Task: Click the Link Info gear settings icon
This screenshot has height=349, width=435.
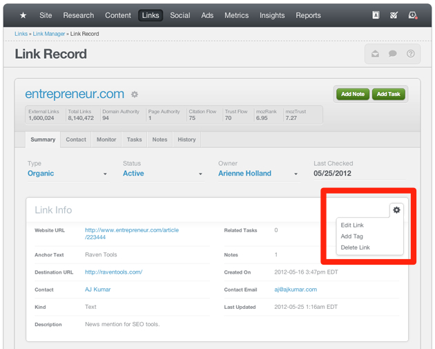Action: point(397,210)
